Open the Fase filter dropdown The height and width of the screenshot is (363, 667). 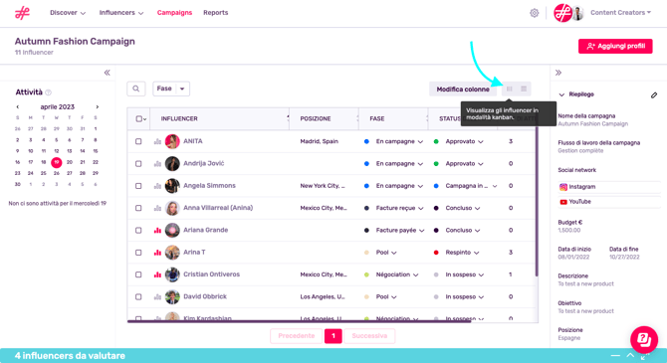pos(171,89)
